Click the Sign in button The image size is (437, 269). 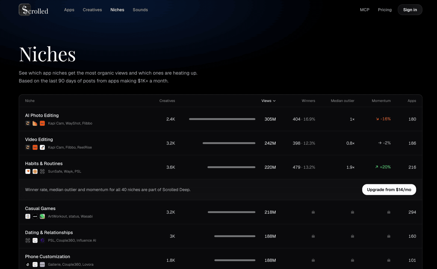tap(410, 10)
